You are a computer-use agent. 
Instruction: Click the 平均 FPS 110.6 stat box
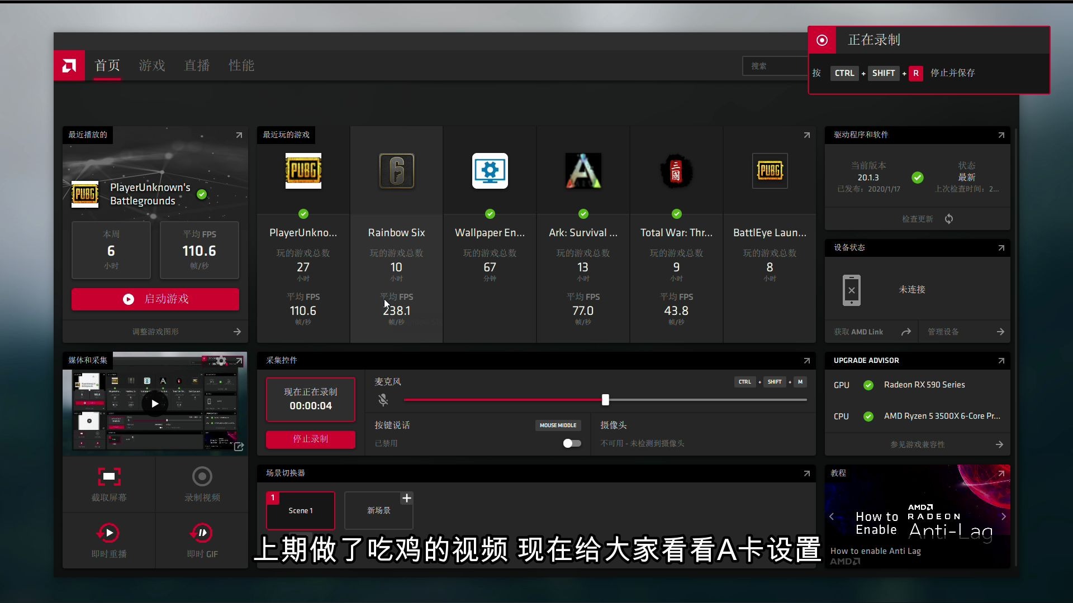coord(200,250)
